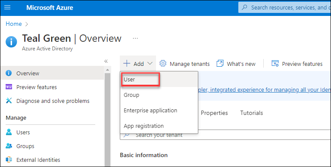The image size is (331, 167).
Task: Click the purple Preview features sidebar icon
Action: click(9, 87)
